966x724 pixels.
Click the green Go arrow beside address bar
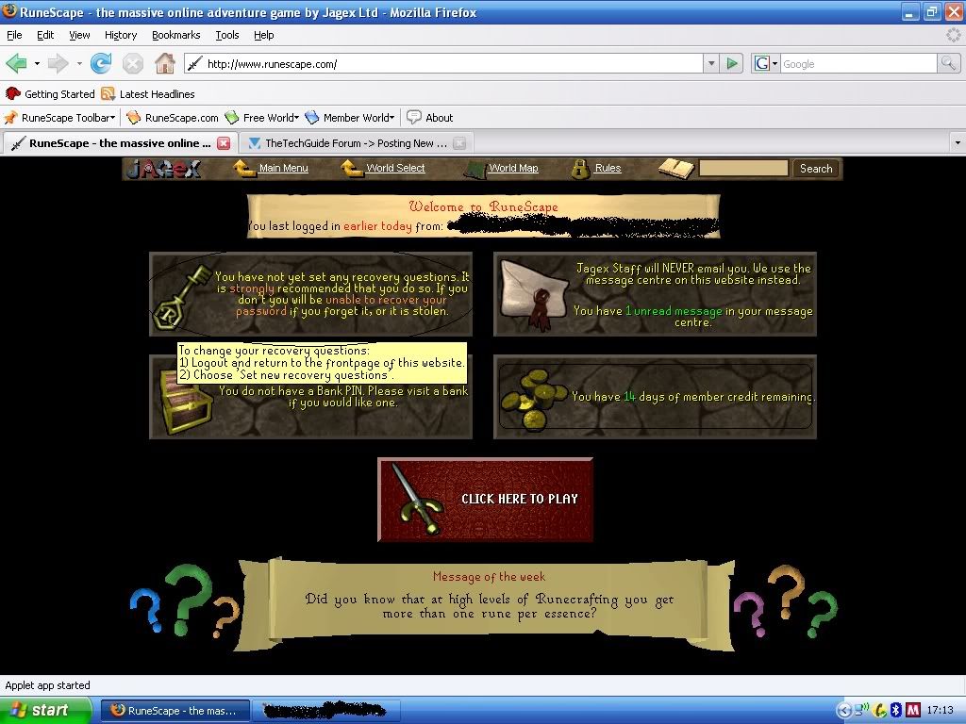(732, 64)
